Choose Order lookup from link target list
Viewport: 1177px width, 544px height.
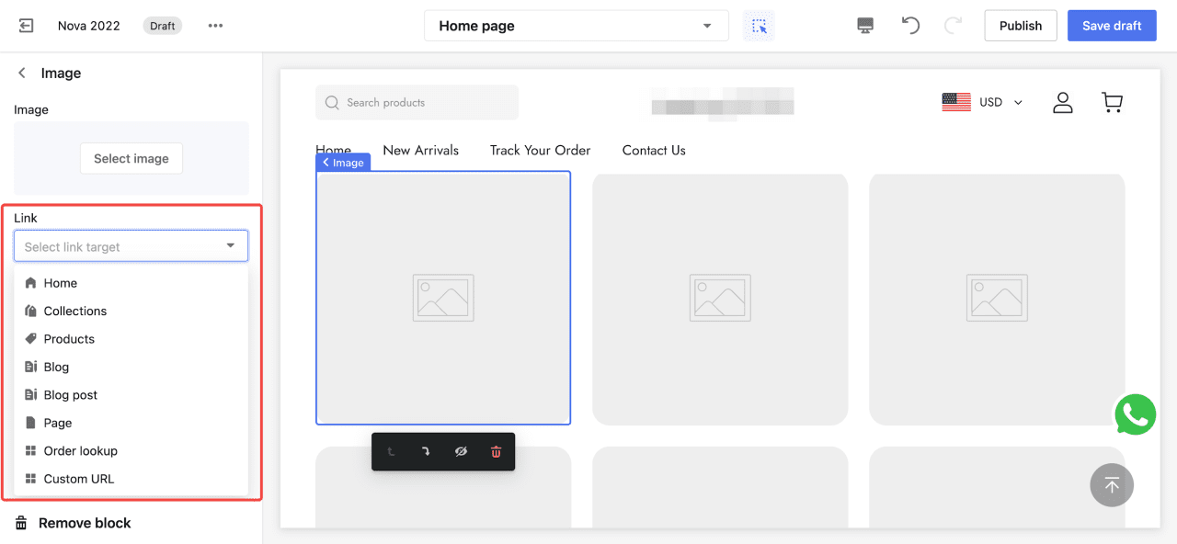(131, 451)
